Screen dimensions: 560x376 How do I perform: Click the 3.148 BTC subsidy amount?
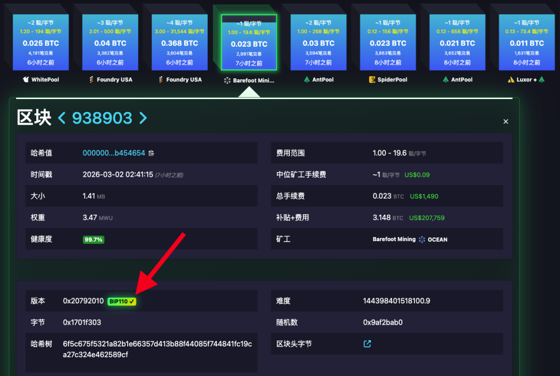(388, 217)
